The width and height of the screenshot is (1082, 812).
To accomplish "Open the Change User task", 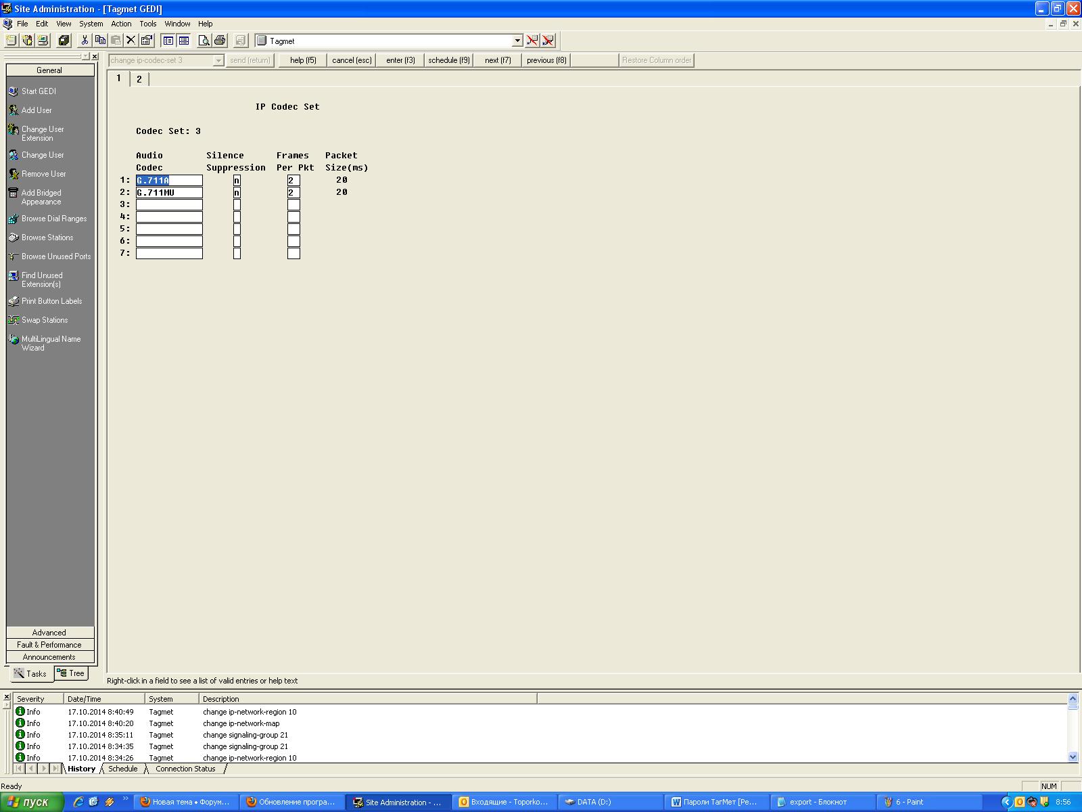I will 42,155.
